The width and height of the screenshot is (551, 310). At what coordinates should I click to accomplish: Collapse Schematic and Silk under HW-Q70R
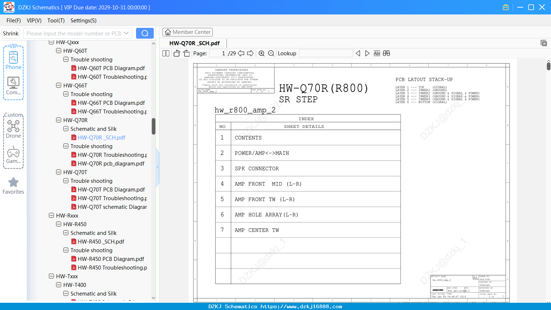tap(66, 129)
